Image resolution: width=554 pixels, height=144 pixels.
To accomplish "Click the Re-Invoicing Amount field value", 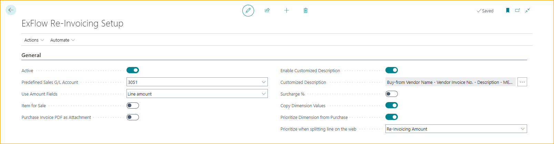I will point(407,129).
